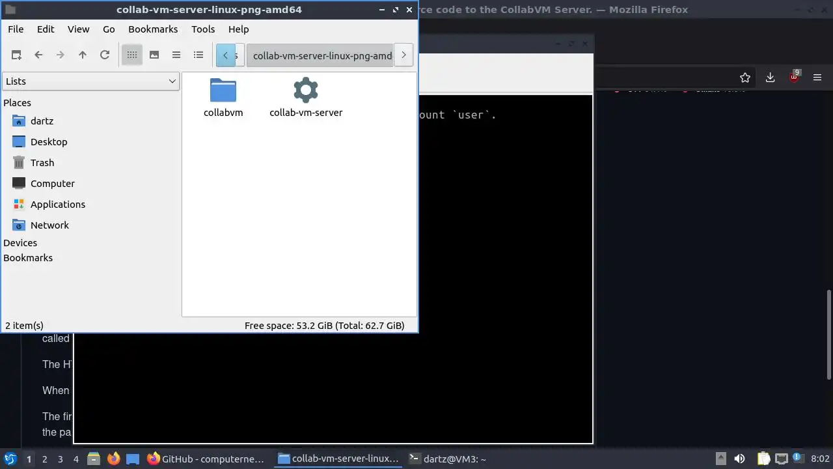Go forward in folder history

[x=61, y=55]
